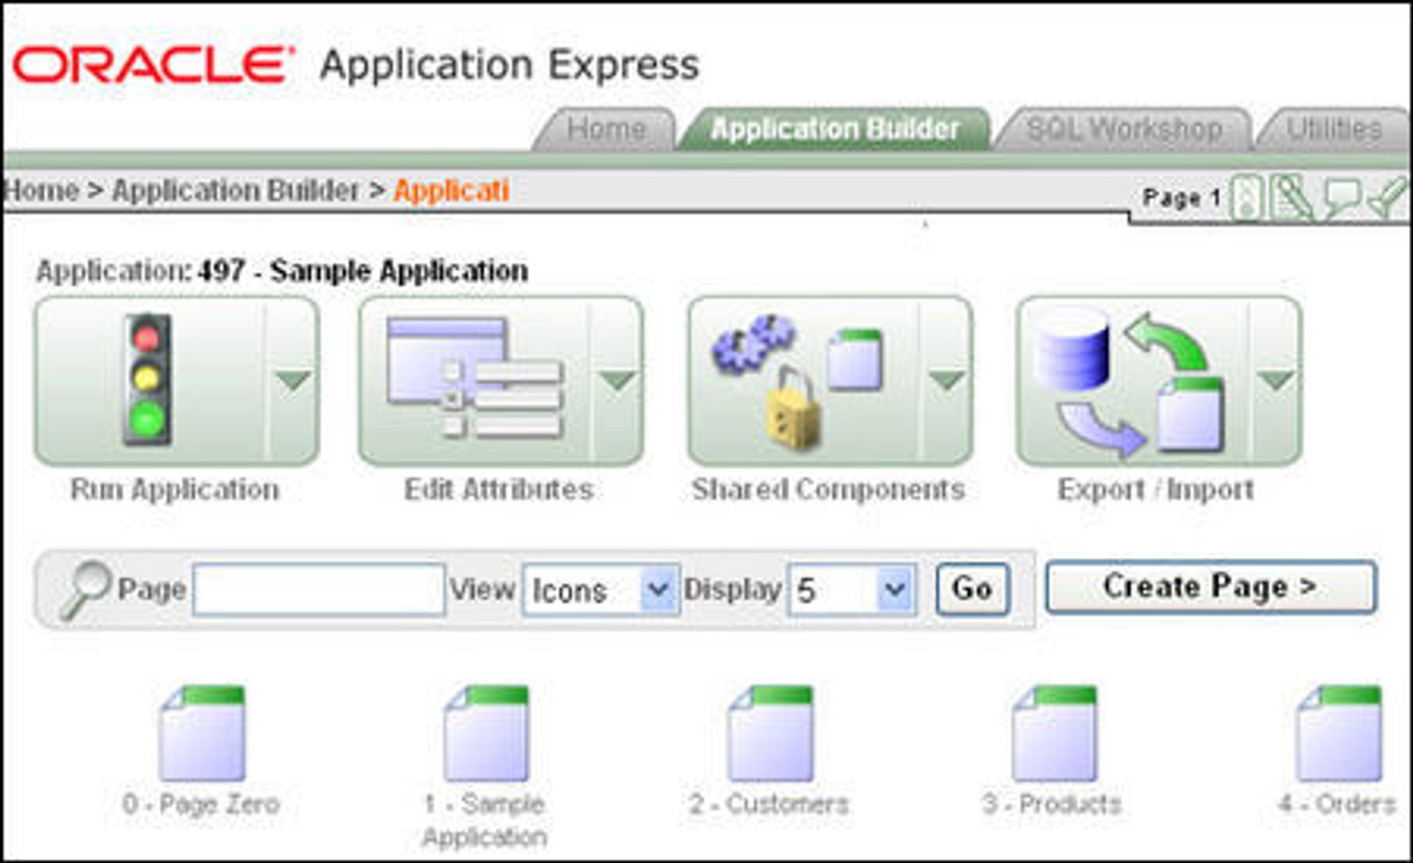
Task: Expand the Shared Components dropdown arrow
Action: (947, 380)
